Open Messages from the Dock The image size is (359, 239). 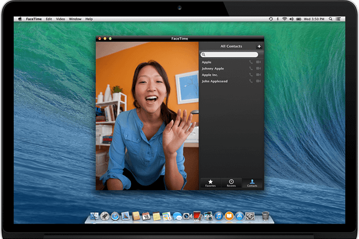177,216
